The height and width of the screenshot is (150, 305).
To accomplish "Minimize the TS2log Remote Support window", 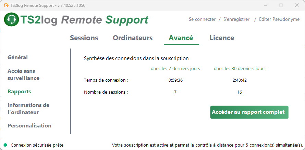I will pyautogui.click(x=265, y=5).
